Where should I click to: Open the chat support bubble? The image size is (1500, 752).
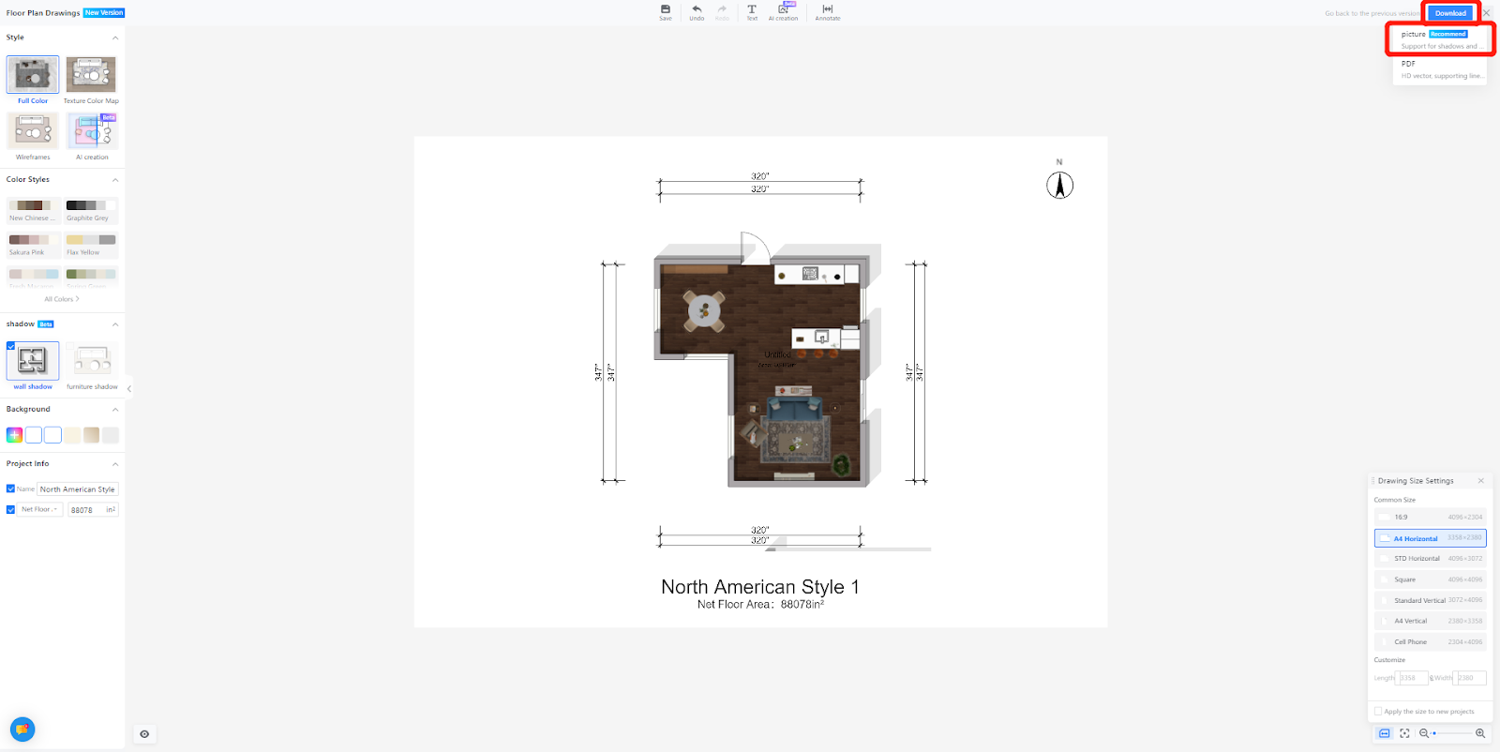pyautogui.click(x=22, y=729)
